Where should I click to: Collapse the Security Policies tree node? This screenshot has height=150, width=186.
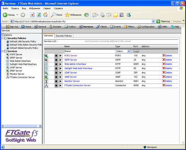coord(2,38)
